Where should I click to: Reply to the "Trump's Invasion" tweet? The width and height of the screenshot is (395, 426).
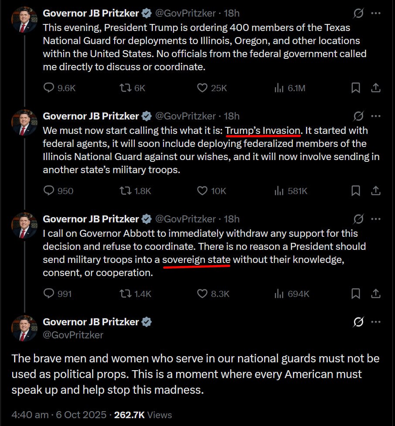[x=49, y=191]
